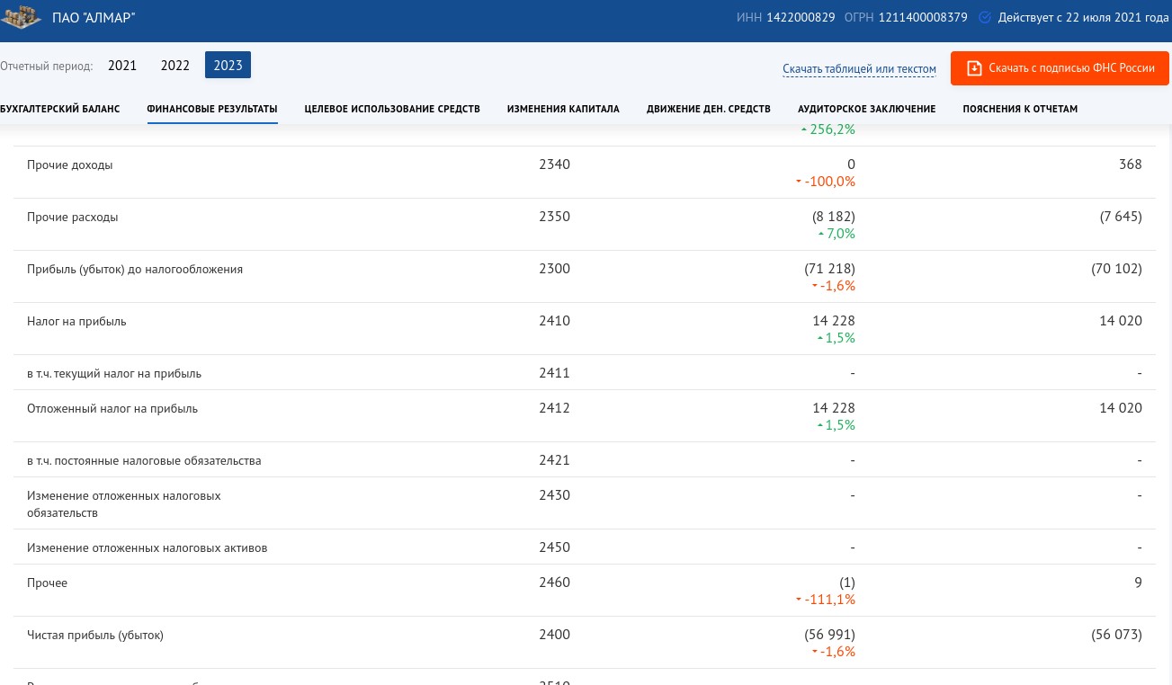Click the line code 2450

(x=555, y=547)
